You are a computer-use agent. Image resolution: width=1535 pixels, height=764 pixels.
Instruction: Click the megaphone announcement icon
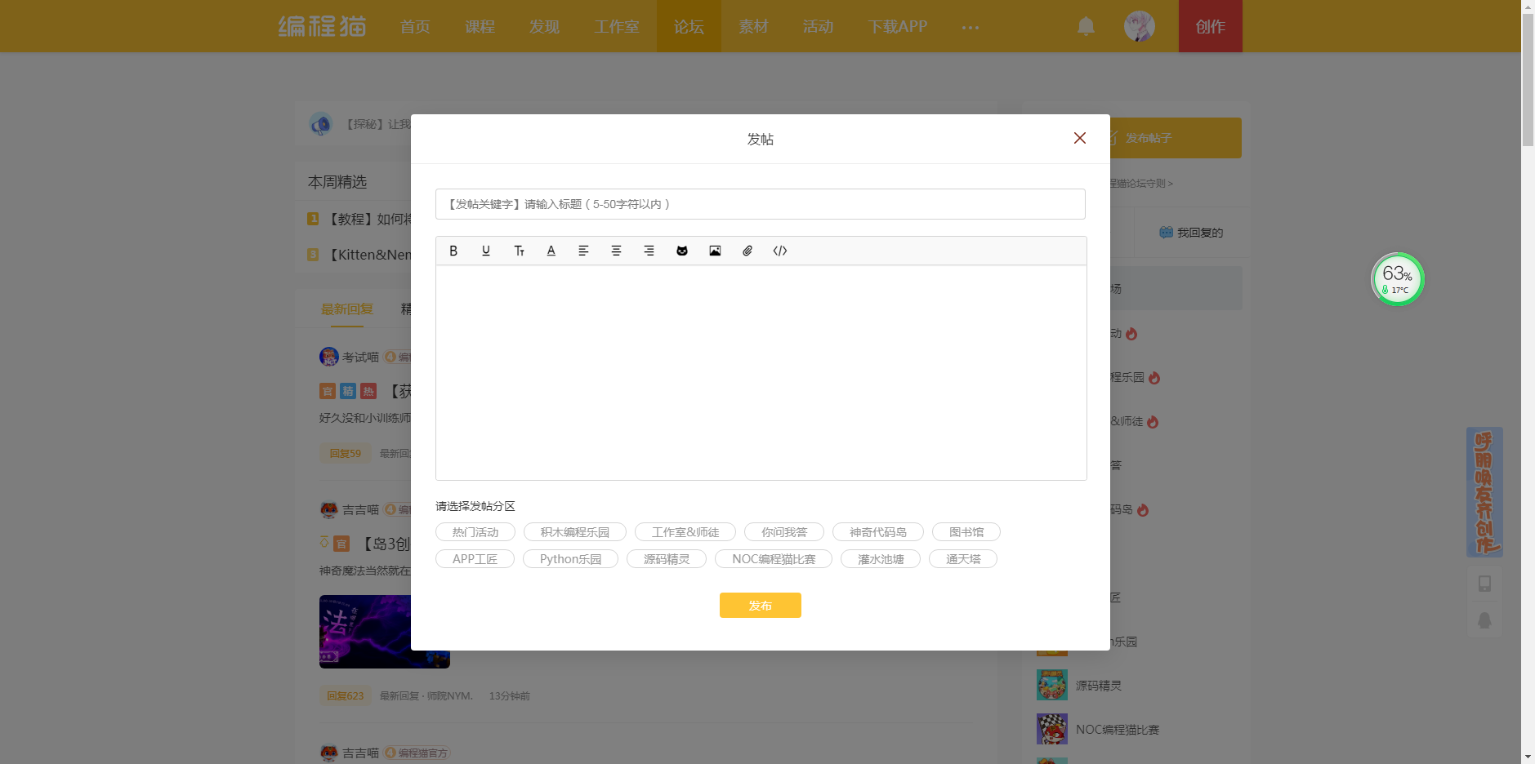coord(320,124)
